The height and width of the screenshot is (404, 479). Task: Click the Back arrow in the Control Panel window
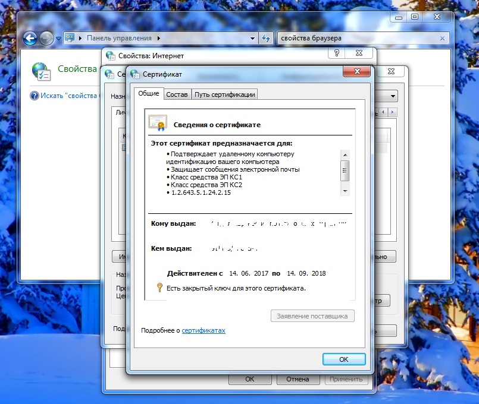(30, 39)
